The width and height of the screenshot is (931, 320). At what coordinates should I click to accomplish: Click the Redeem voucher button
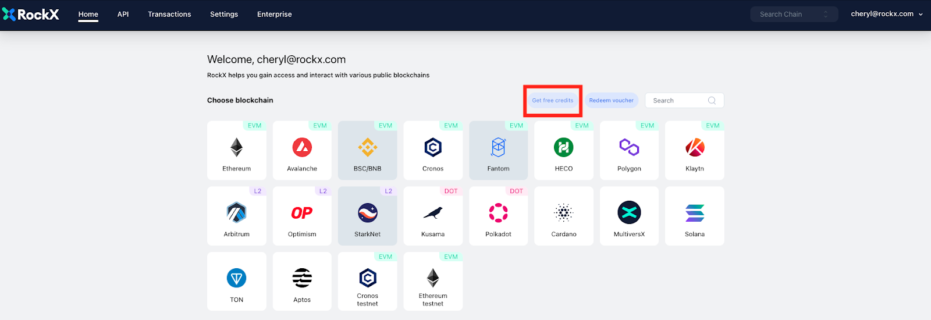pyautogui.click(x=612, y=101)
